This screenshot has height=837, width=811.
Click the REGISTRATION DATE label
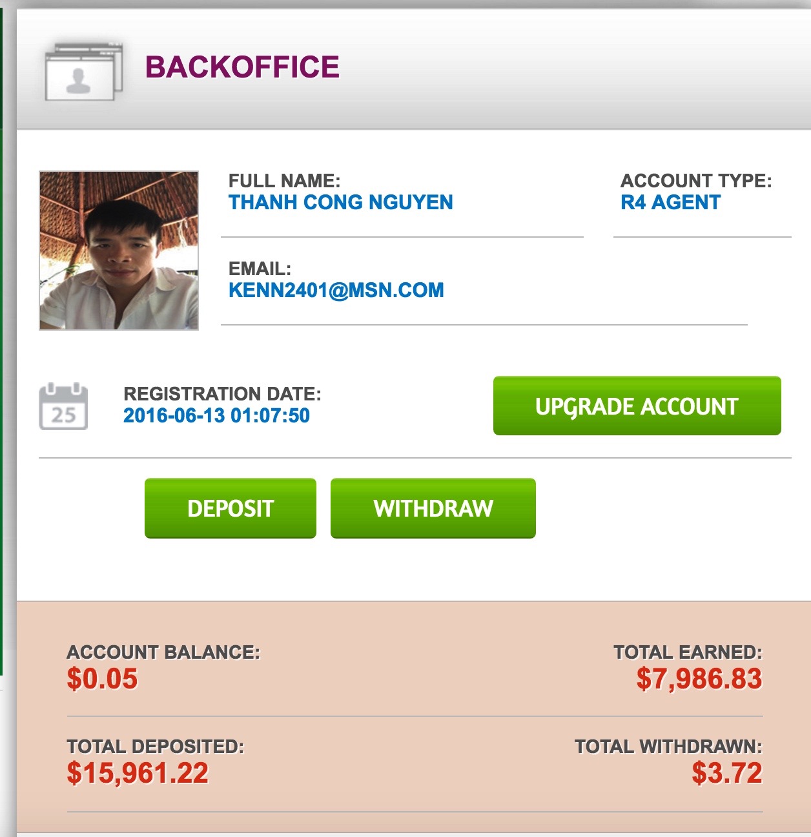coord(222,394)
